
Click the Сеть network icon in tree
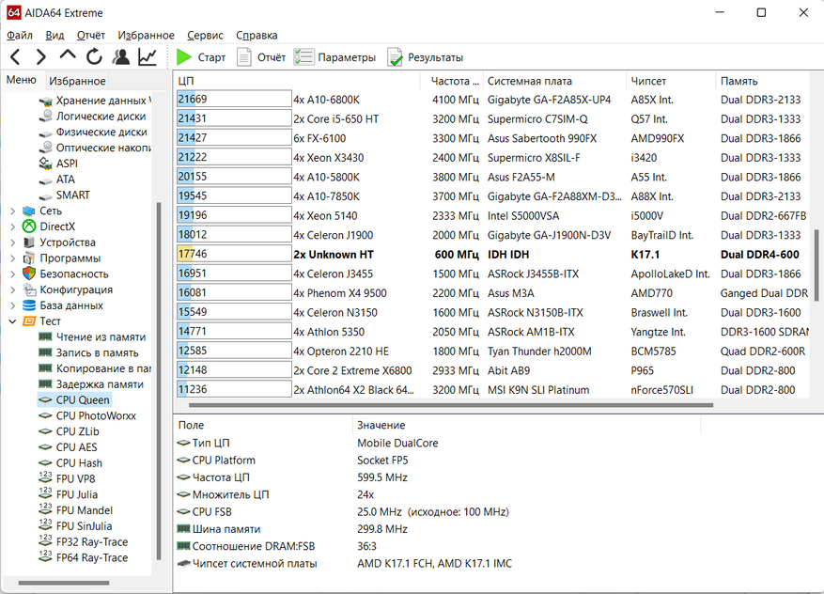[29, 211]
